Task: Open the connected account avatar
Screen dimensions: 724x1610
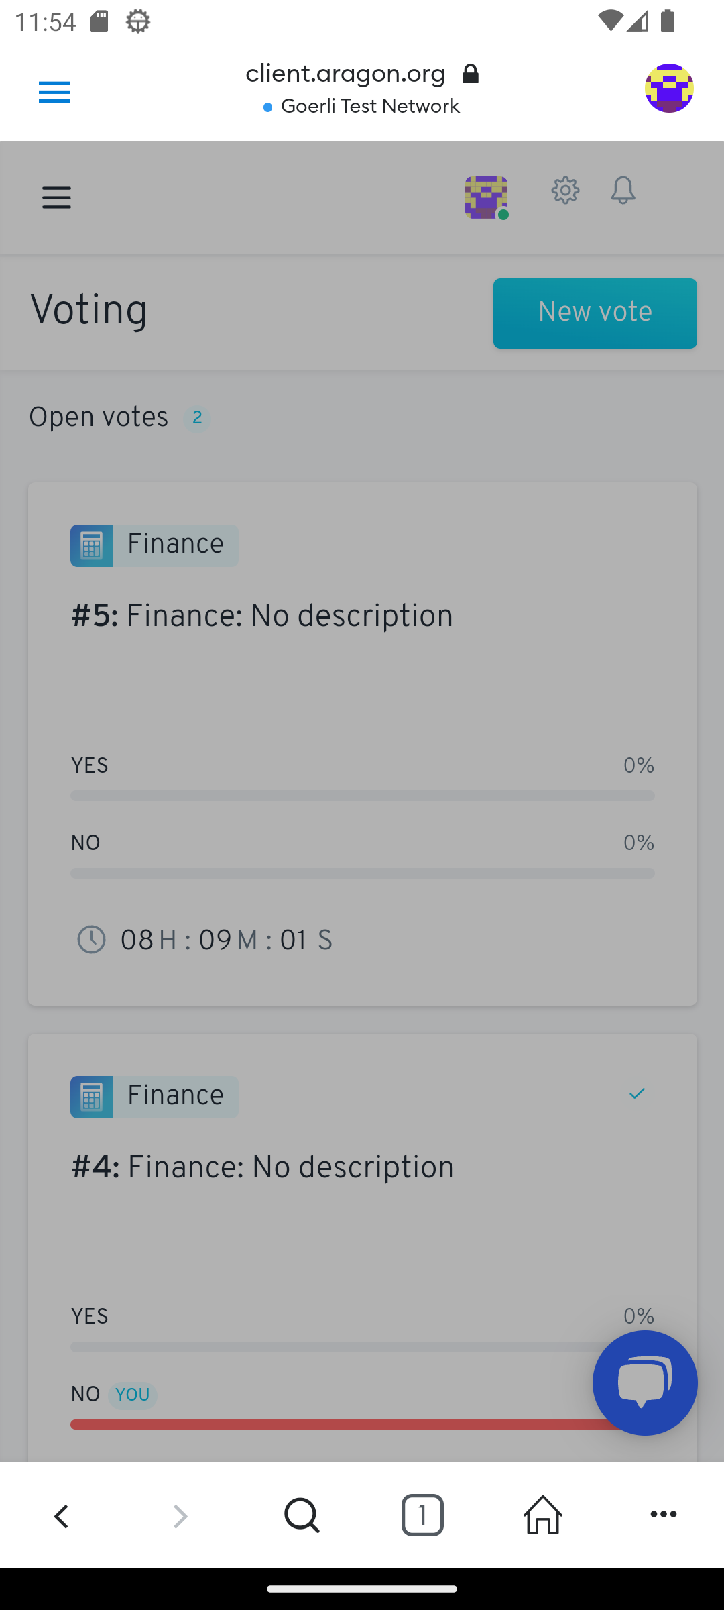Action: coord(486,198)
